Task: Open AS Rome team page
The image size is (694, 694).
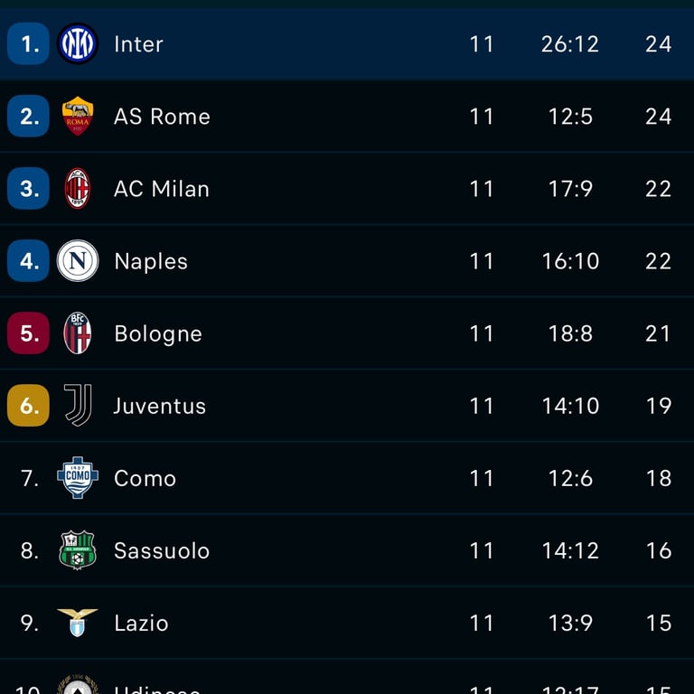Action: (x=162, y=117)
